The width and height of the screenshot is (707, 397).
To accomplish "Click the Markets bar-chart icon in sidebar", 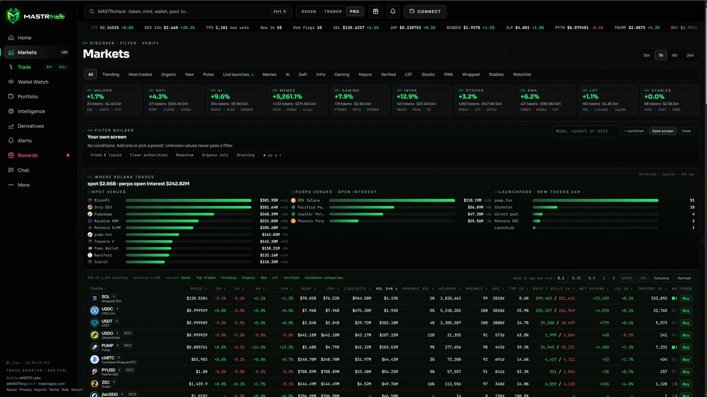I will (x=11, y=53).
